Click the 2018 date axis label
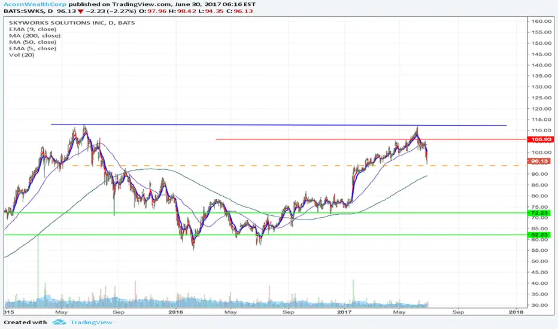 pyautogui.click(x=516, y=312)
